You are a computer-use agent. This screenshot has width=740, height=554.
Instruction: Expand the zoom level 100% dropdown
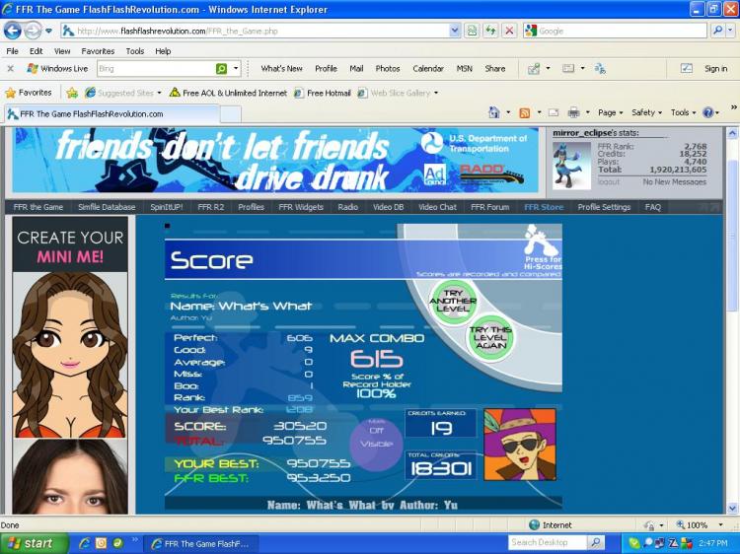(720, 524)
